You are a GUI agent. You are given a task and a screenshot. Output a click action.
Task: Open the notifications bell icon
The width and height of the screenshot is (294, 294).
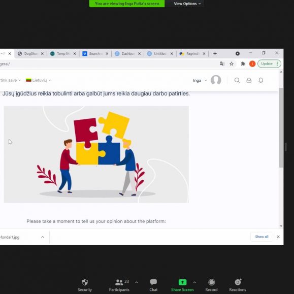[261, 80]
